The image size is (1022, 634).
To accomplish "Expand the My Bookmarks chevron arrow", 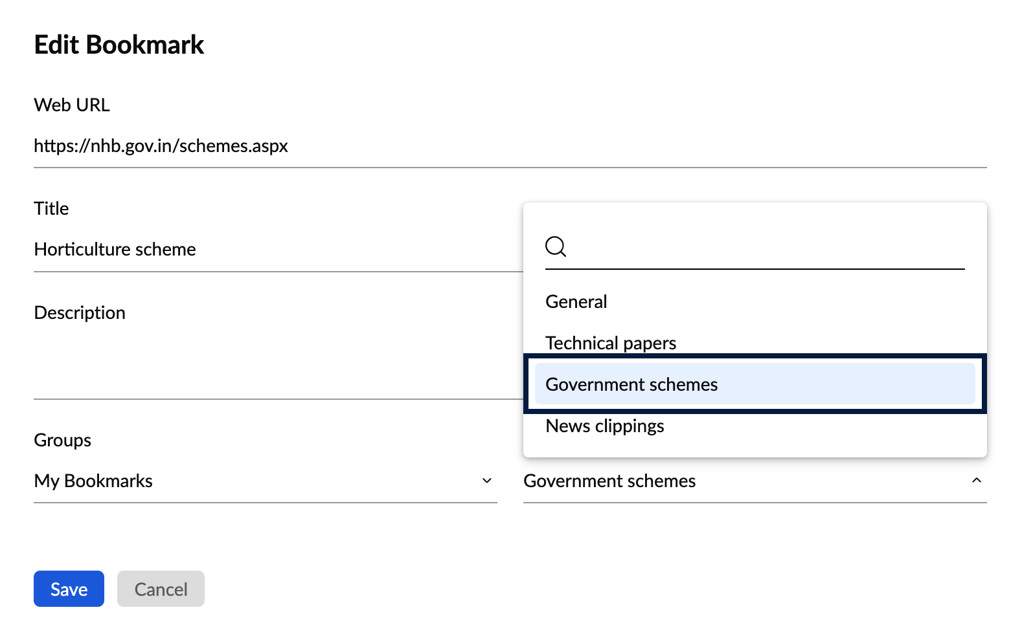I will coord(487,481).
